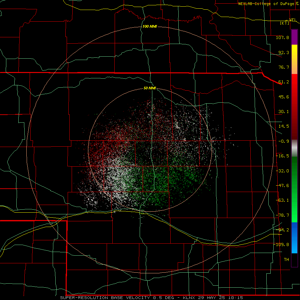300x300 pixels.
Task: Click the -78.7 scale value
Action: 282,215
